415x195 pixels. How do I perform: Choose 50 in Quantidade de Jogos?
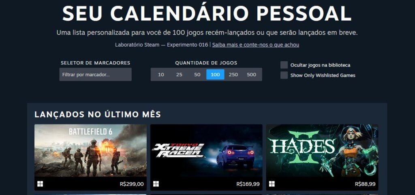click(197, 75)
